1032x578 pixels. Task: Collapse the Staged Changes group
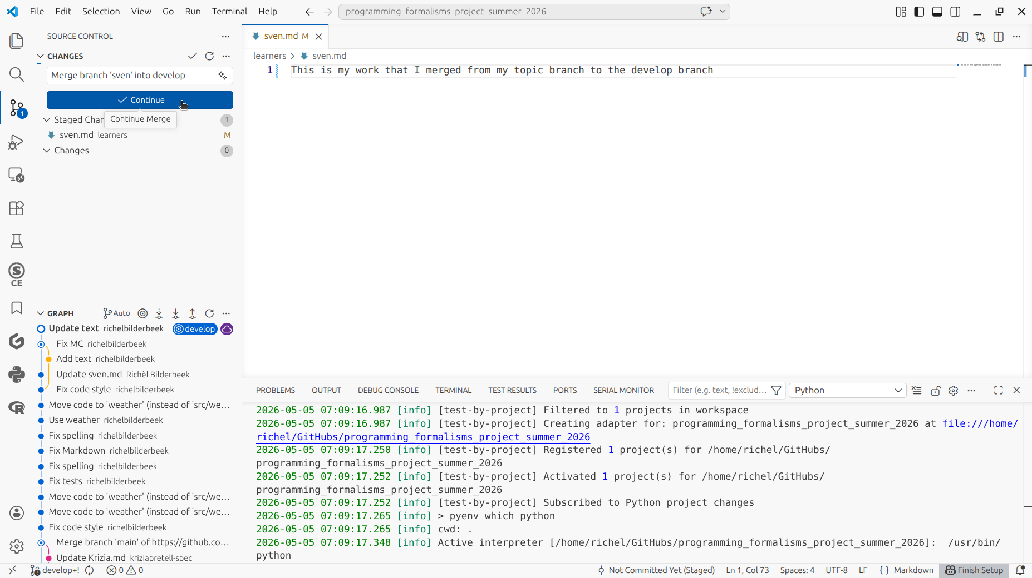point(47,120)
